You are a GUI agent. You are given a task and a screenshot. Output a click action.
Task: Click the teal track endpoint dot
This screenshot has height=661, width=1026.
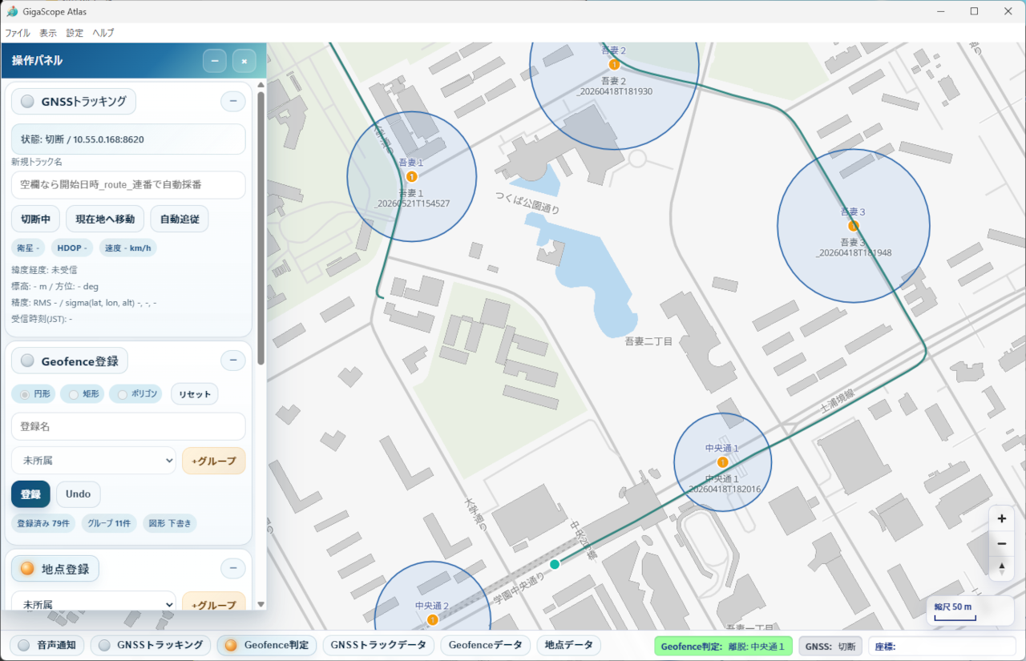coord(555,565)
